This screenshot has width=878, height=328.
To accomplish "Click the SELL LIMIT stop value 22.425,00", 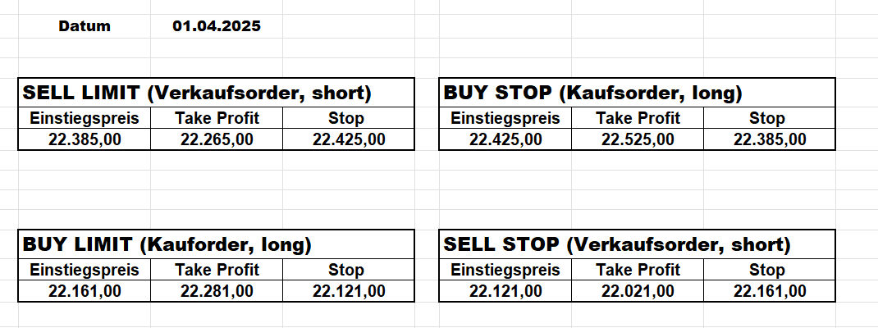I will (349, 139).
